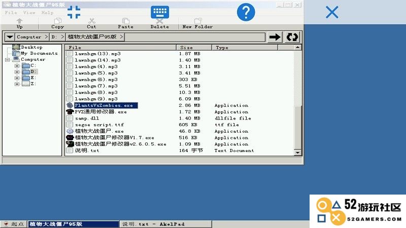Create a New Folder from toolbar
This screenshot has width=406, height=228.
tap(198, 23)
